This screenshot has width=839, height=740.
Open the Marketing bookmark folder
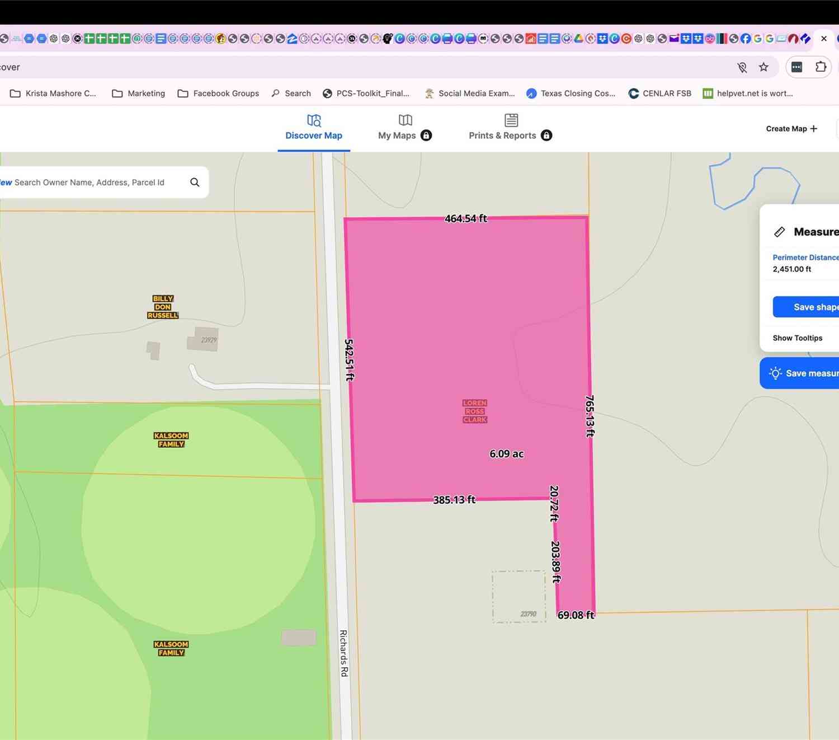coord(139,93)
